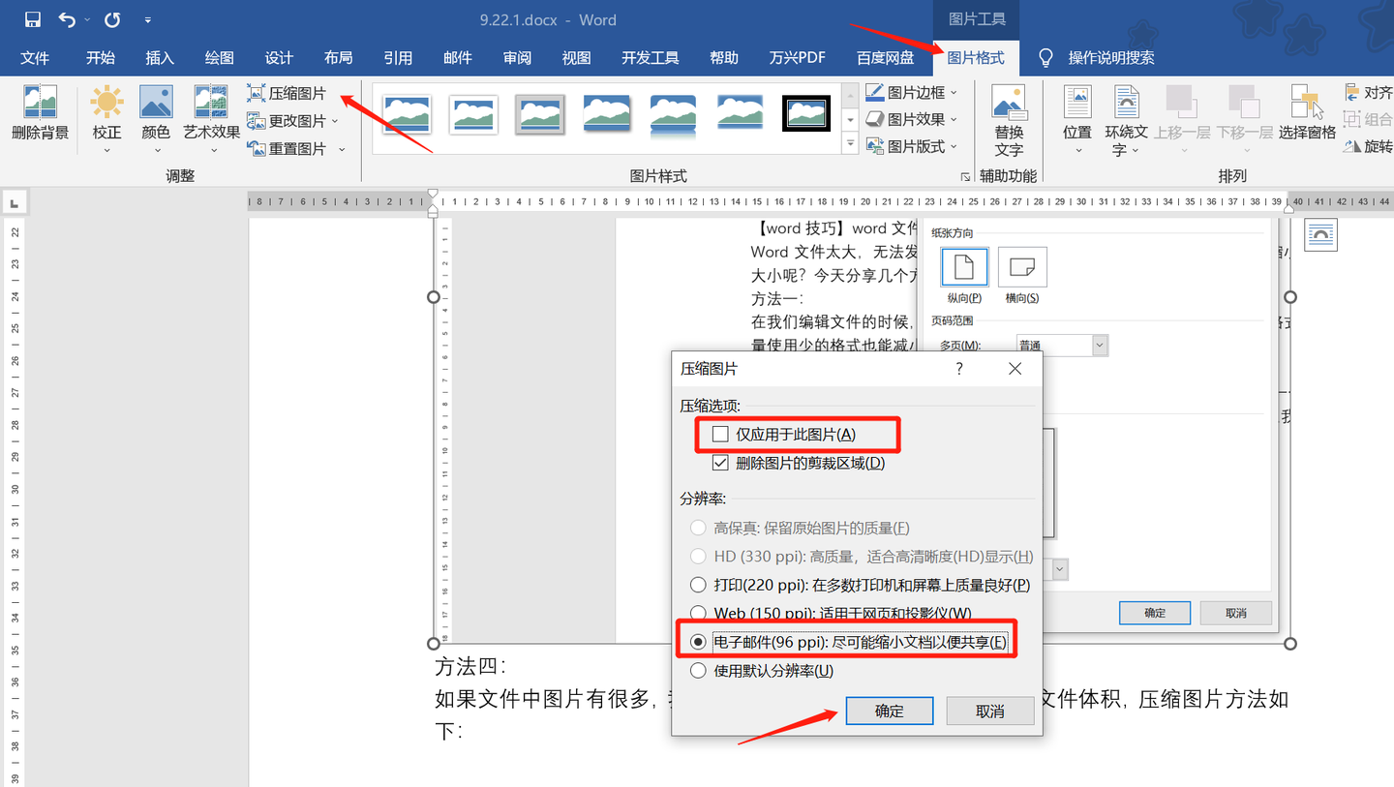Open the 邮件 tab
Viewport: 1394px width, 787px height.
coord(458,58)
